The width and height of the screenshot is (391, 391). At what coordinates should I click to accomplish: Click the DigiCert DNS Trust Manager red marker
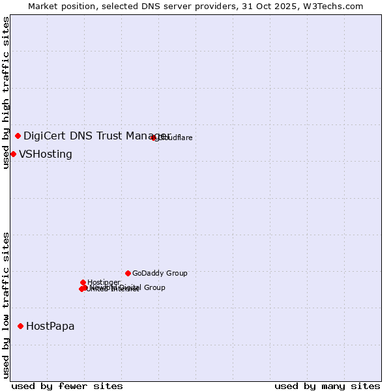coord(18,136)
